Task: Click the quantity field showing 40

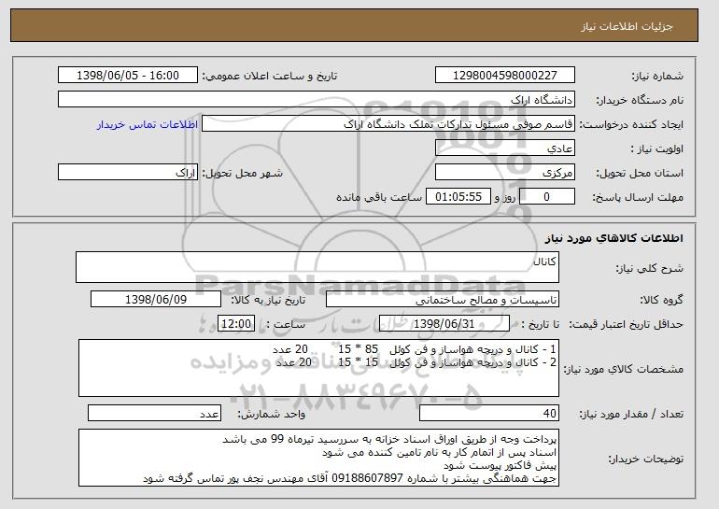Action: (x=489, y=413)
